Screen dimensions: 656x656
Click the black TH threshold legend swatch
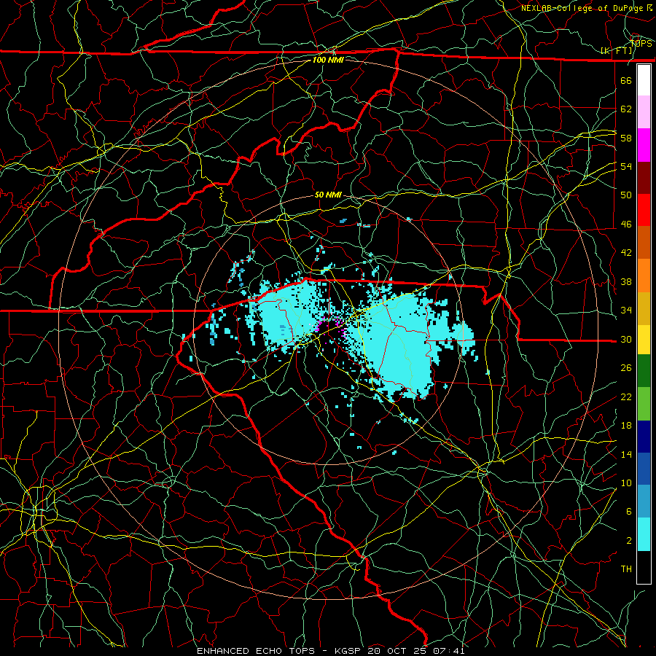click(x=644, y=567)
